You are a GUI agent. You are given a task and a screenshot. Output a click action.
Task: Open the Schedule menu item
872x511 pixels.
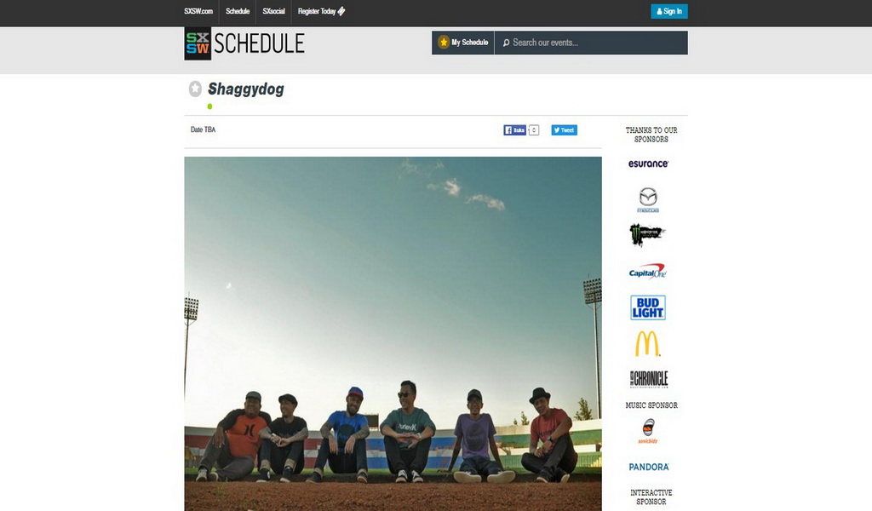[x=238, y=11]
